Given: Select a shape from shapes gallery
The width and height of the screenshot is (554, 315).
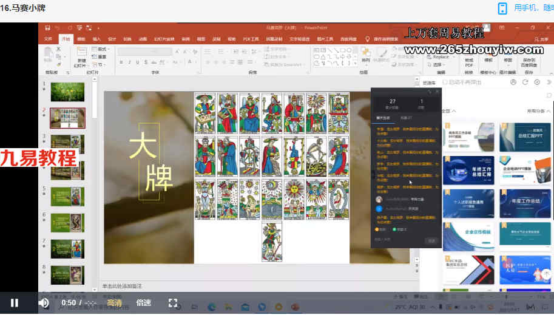Looking at the screenshot, I should [333, 56].
